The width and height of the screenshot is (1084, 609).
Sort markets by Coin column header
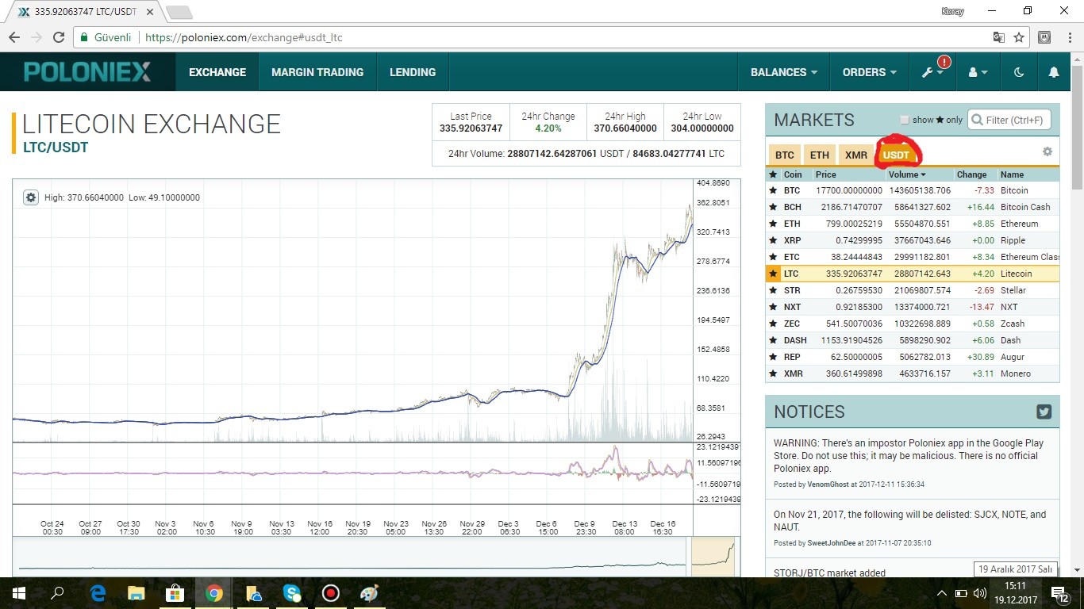(793, 174)
